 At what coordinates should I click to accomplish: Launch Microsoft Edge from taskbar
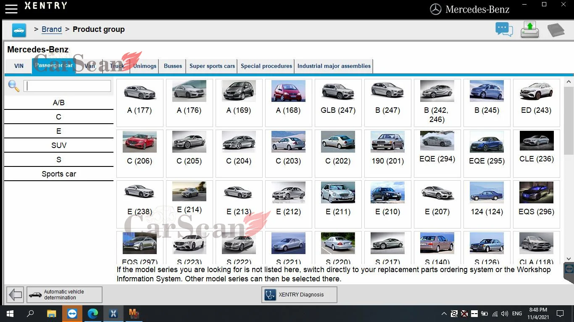(93, 314)
